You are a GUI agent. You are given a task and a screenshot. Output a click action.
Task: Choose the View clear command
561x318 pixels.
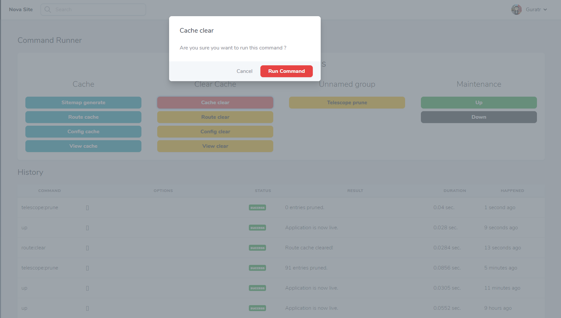point(215,146)
